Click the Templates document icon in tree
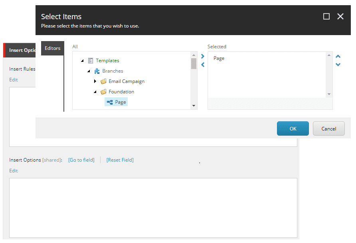The image size is (356, 243). pyautogui.click(x=91, y=61)
